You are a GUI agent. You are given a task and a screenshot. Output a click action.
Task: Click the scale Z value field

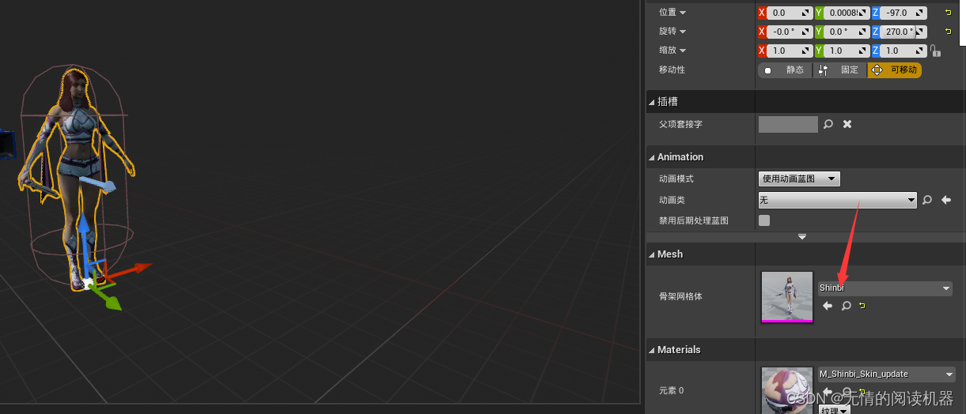904,51
